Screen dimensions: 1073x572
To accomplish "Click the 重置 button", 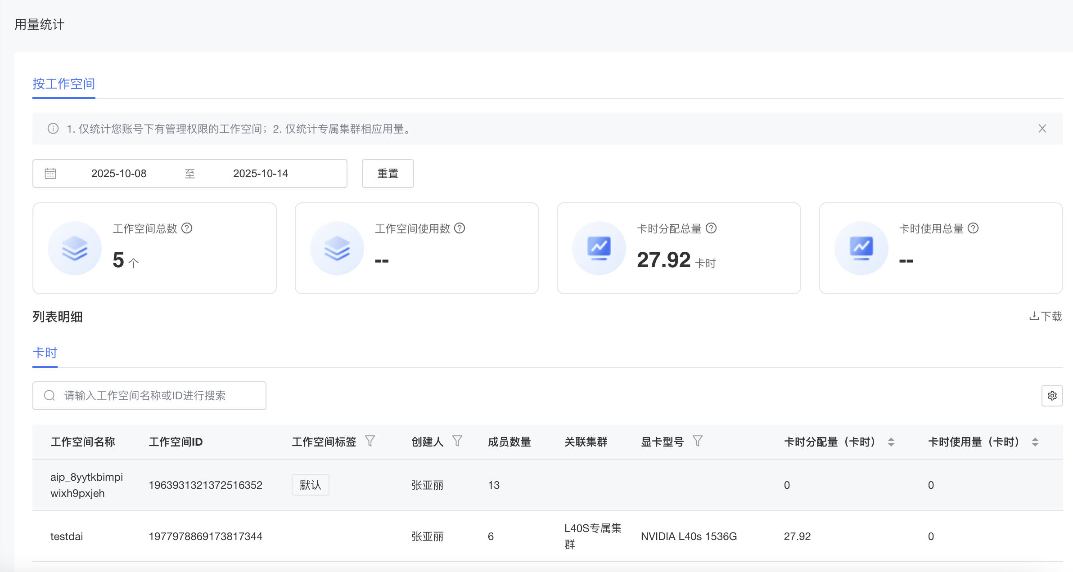I will [x=388, y=174].
